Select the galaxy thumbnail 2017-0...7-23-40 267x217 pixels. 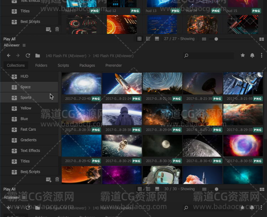[82, 83]
